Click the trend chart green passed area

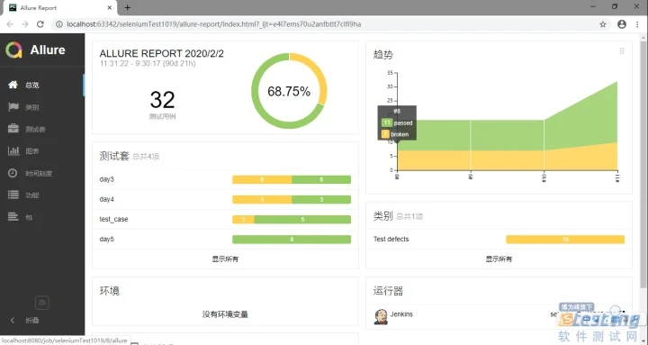click(508, 134)
